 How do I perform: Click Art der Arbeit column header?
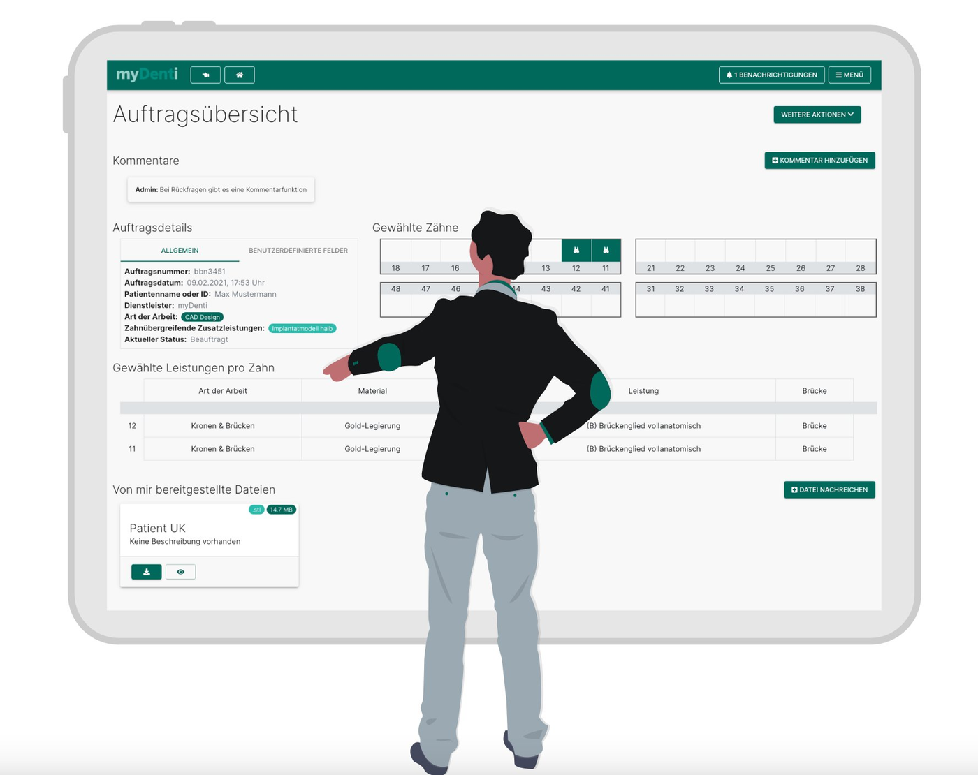pos(223,391)
